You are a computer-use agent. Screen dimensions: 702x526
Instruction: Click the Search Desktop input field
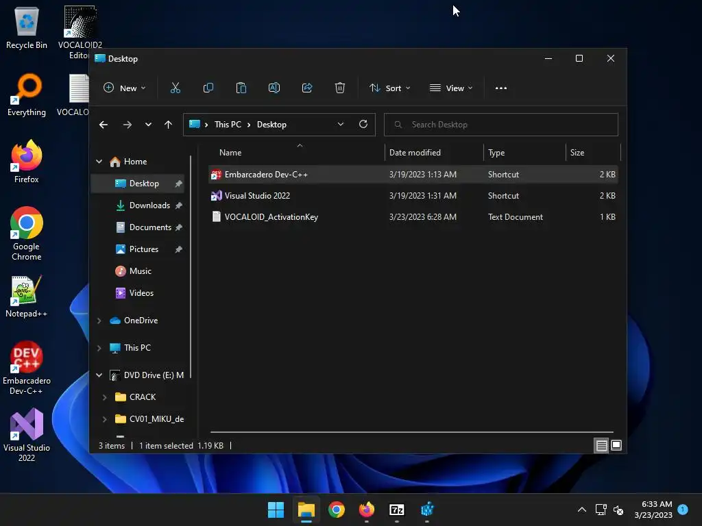pyautogui.click(x=501, y=125)
